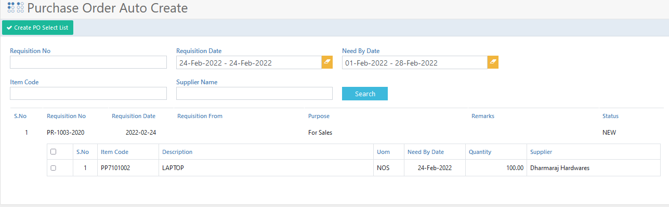
Task: Focus the Supplier Name input field
Action: 254,93
